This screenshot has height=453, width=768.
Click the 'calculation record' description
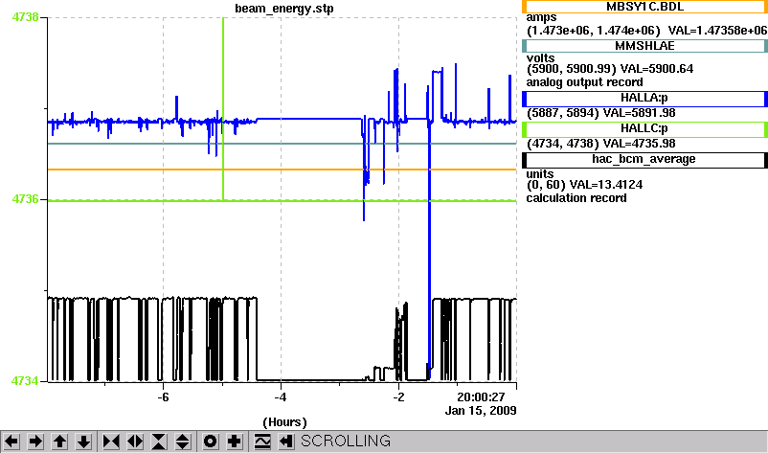576,198
